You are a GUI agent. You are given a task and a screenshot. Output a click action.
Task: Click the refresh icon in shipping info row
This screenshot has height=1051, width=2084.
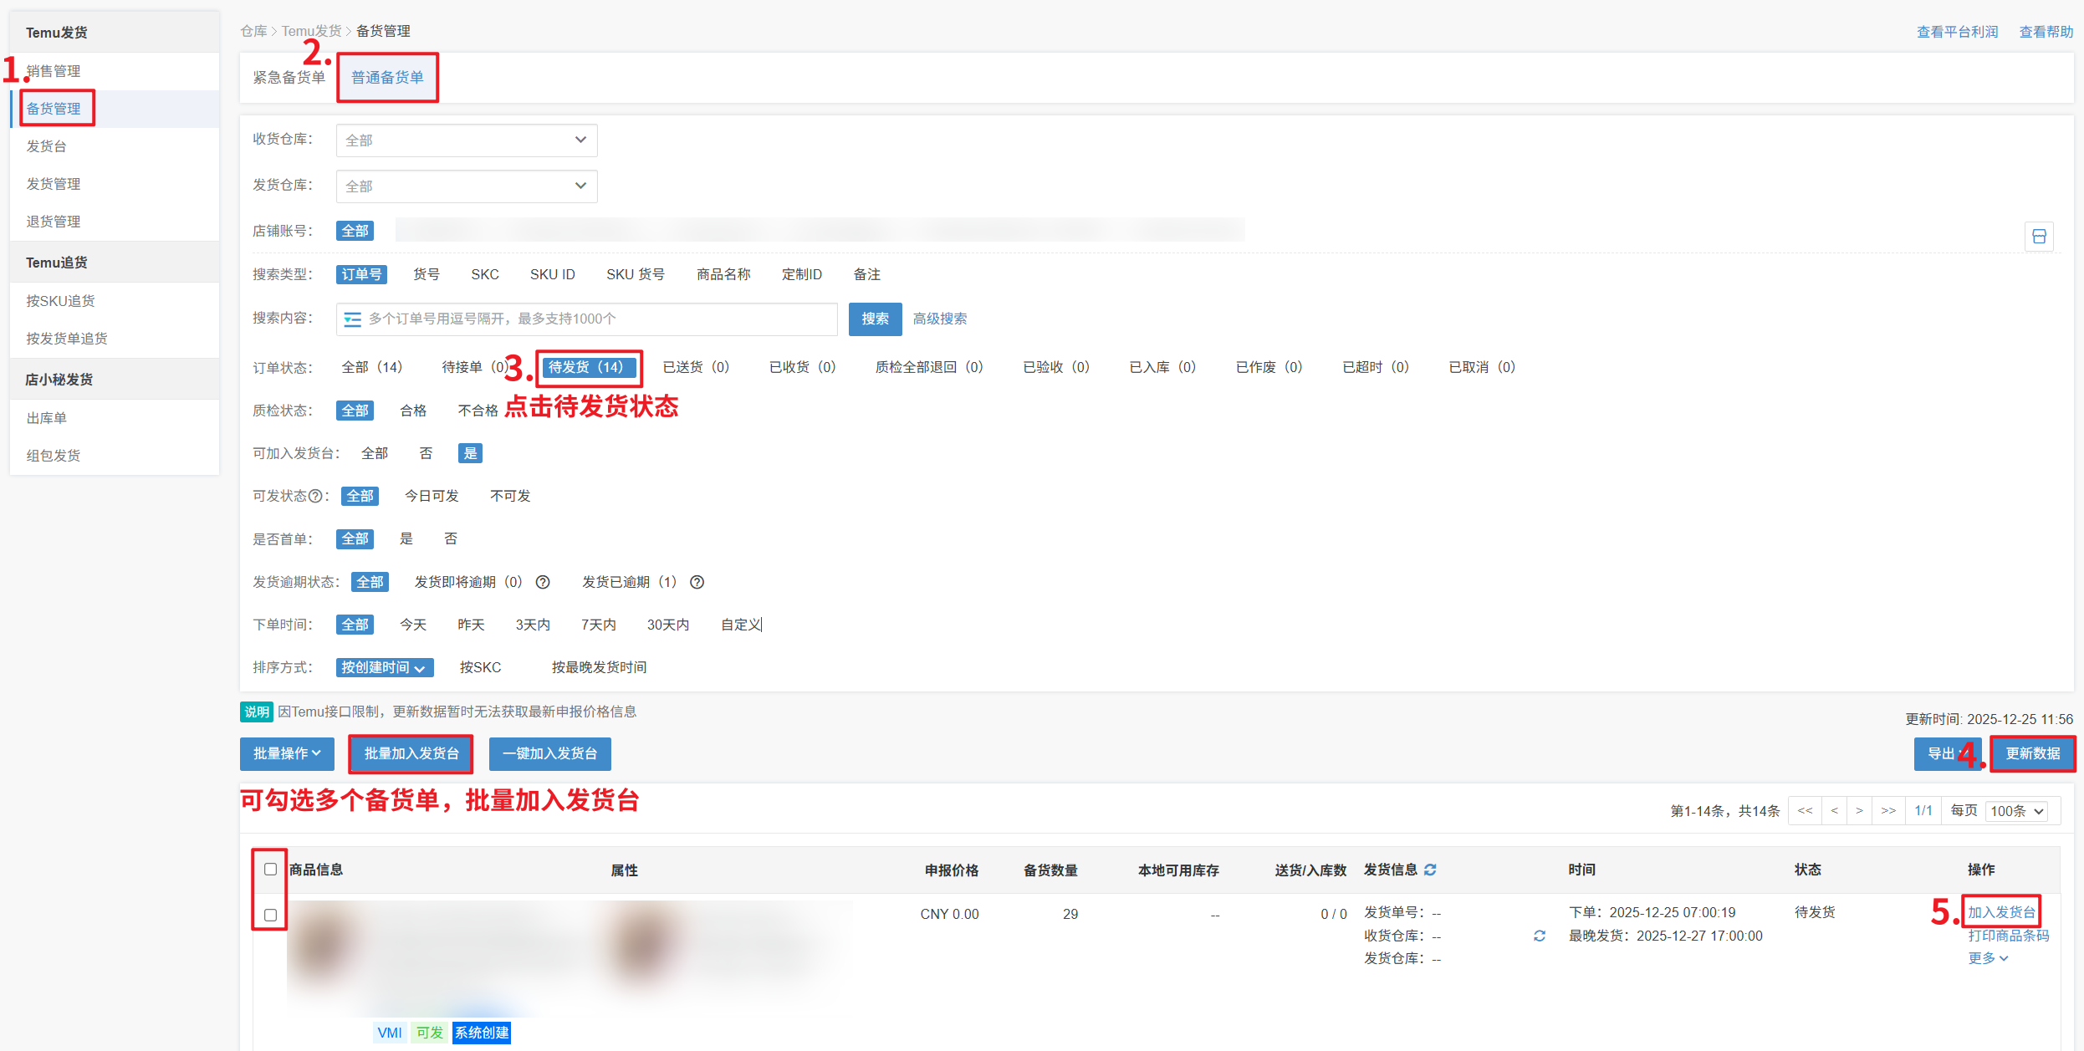pos(1539,936)
